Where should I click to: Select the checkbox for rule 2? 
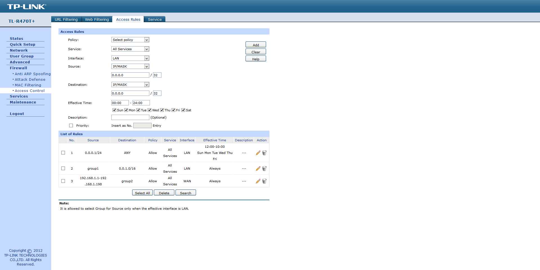click(x=63, y=169)
